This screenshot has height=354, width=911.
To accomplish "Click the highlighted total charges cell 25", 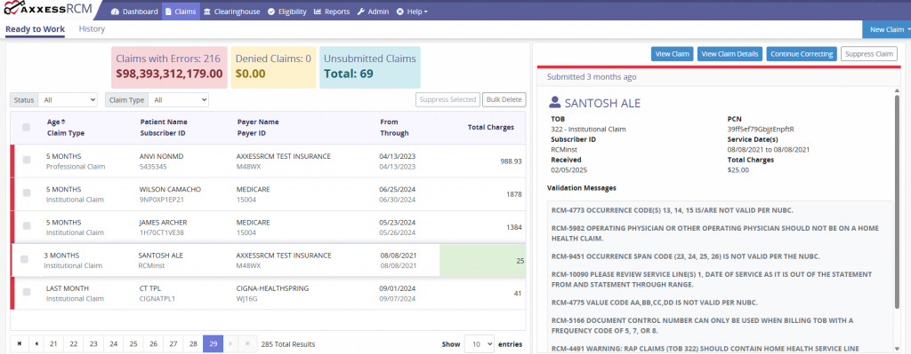I will [x=483, y=261].
